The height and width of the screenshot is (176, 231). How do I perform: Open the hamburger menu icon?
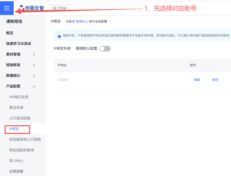7,8
